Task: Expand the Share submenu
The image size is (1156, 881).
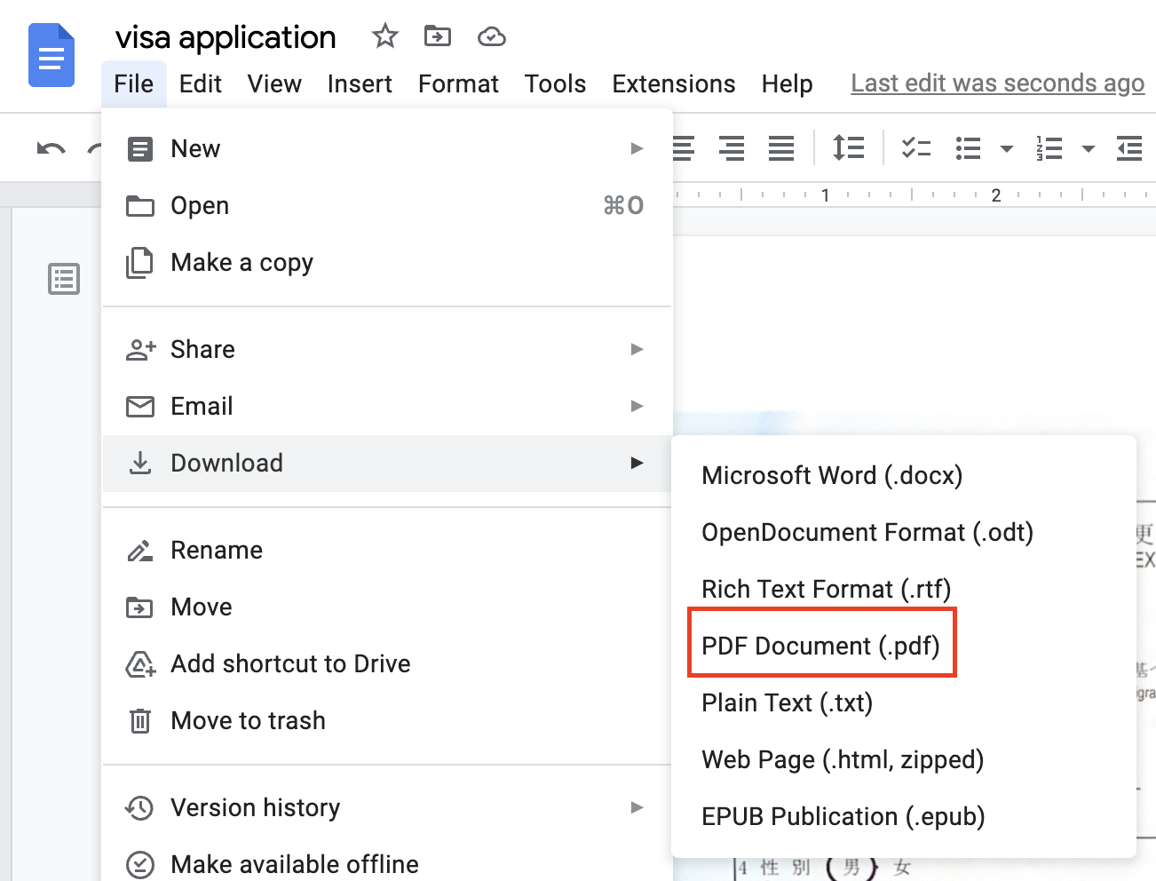Action: click(387, 349)
